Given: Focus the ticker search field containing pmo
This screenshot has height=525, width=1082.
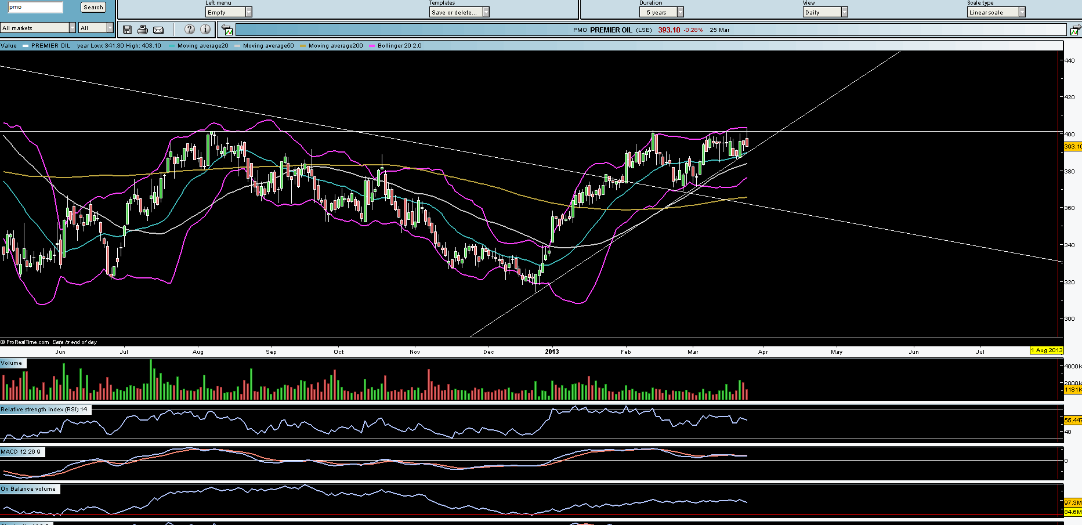Looking at the screenshot, I should [35, 8].
